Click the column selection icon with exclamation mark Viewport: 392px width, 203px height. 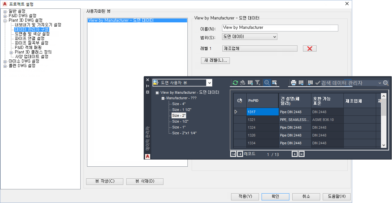pyautogui.click(x=250, y=83)
